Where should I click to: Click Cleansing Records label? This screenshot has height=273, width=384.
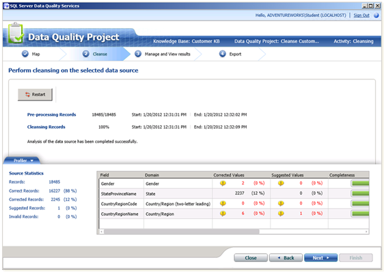(46, 127)
